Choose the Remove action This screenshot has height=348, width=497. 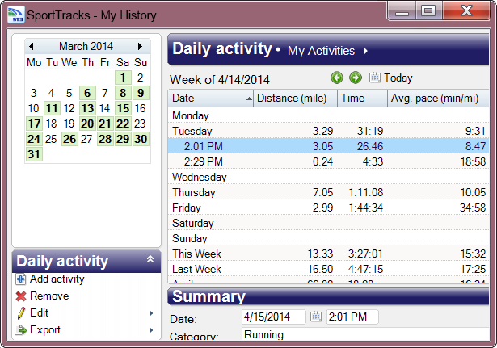[49, 296]
